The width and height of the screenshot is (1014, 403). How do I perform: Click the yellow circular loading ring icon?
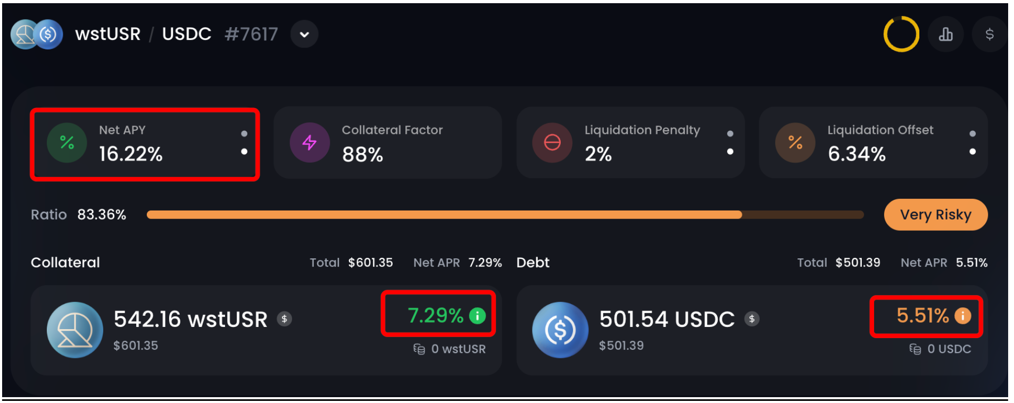(901, 35)
